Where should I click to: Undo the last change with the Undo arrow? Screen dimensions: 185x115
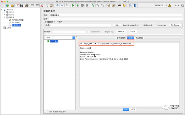tap(32, 6)
